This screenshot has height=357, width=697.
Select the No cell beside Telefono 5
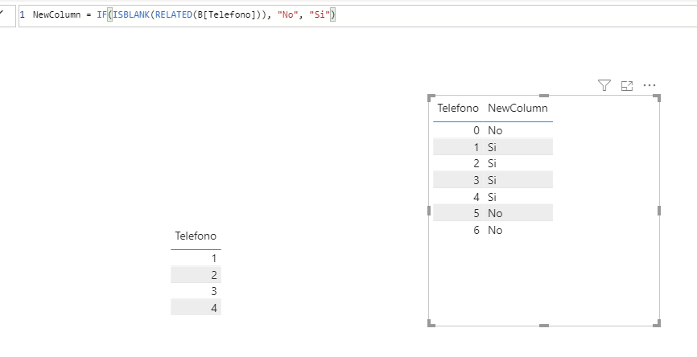[x=495, y=213]
